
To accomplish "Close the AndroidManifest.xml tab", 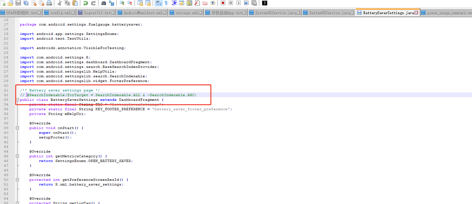I will click(165, 13).
